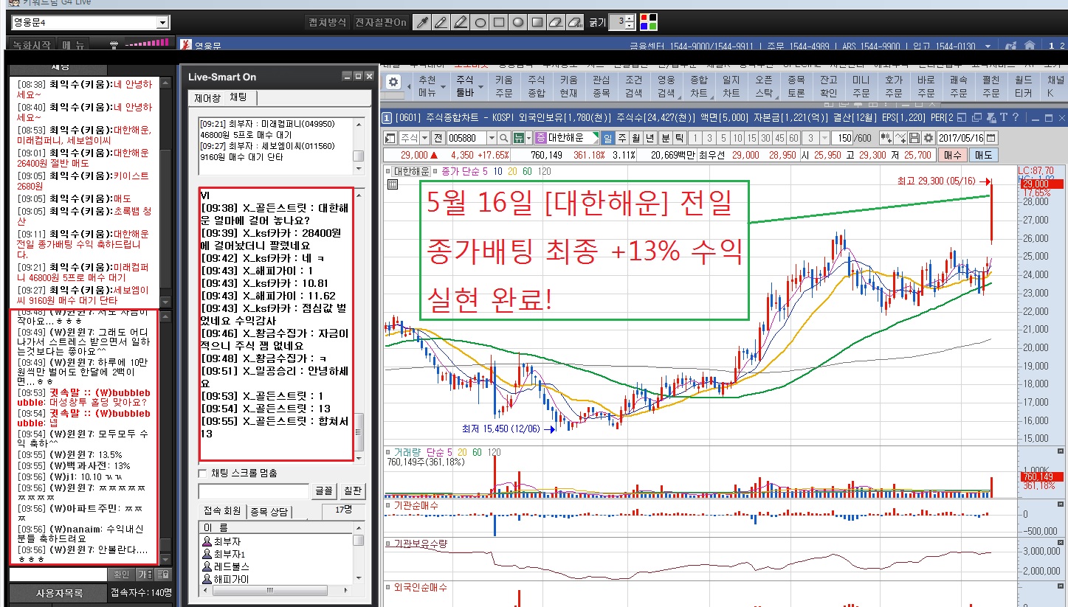Select the pencil drawing tool

[x=441, y=22]
